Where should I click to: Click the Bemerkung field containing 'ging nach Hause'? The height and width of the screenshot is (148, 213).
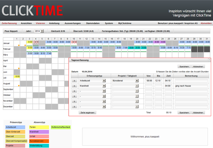point(191,86)
